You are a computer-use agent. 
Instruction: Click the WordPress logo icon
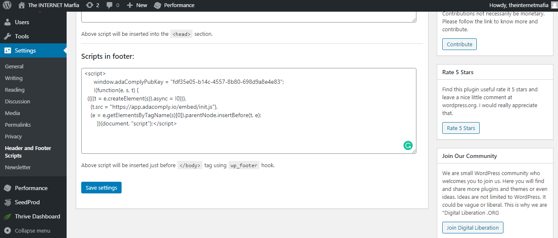point(7,5)
